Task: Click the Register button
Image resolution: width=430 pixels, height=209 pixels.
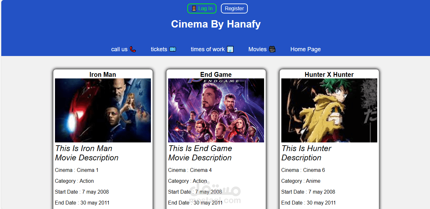Action: [234, 9]
